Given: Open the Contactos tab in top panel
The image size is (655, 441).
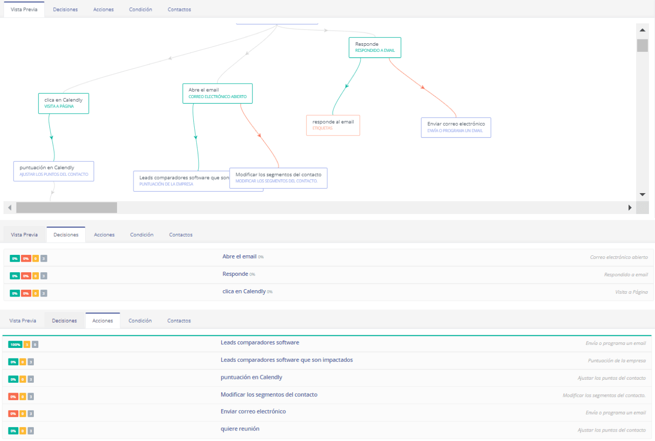Looking at the screenshot, I should click(179, 9).
